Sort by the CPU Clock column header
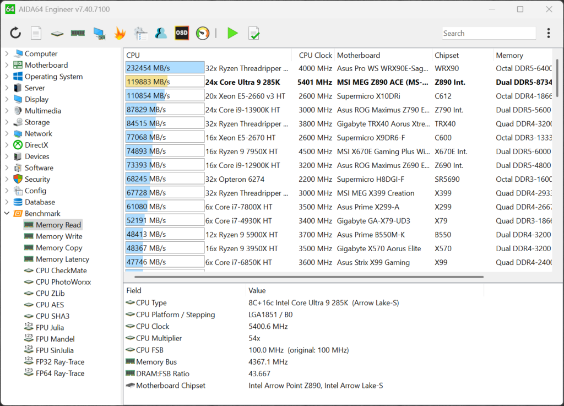This screenshot has height=406, width=564. click(313, 55)
